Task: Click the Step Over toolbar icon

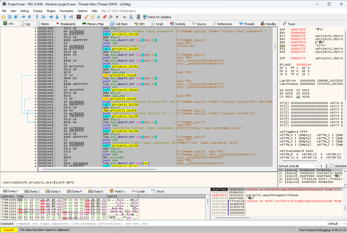Action: point(43,17)
